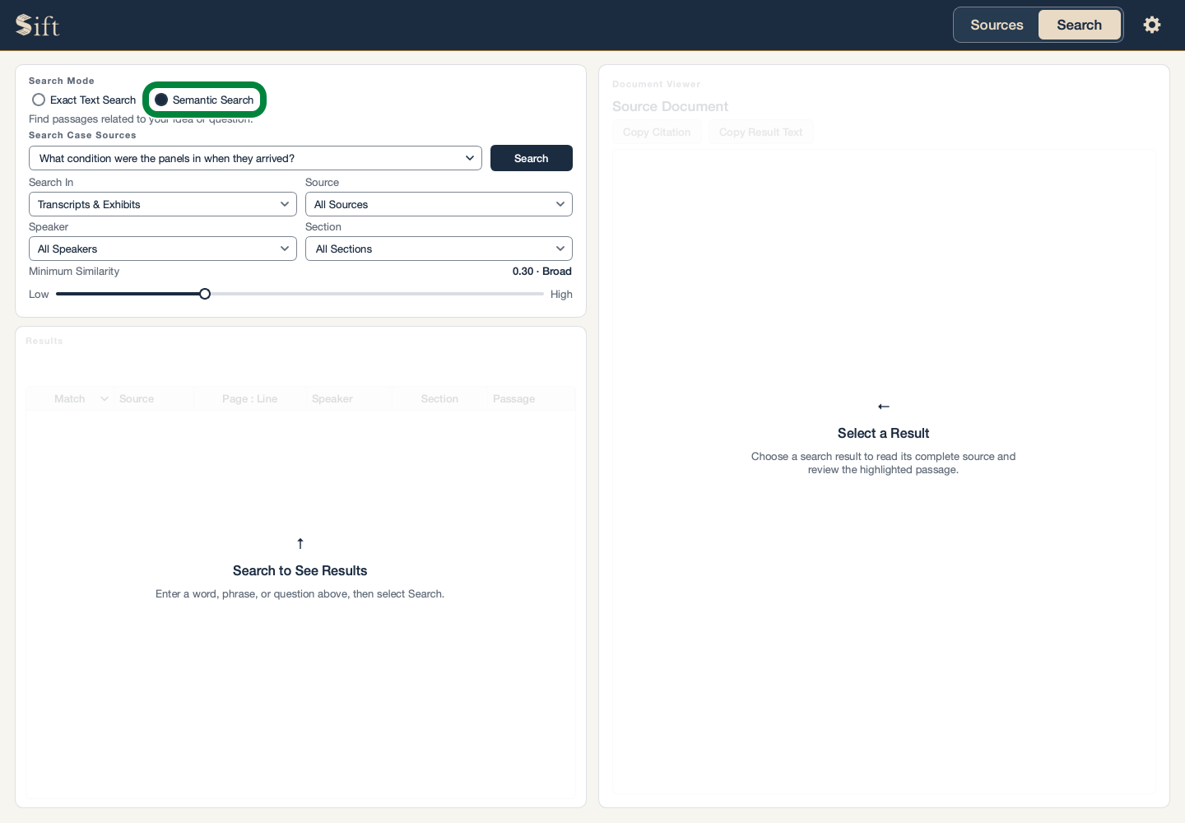Open the settings gear icon
1185x823 pixels.
point(1152,25)
